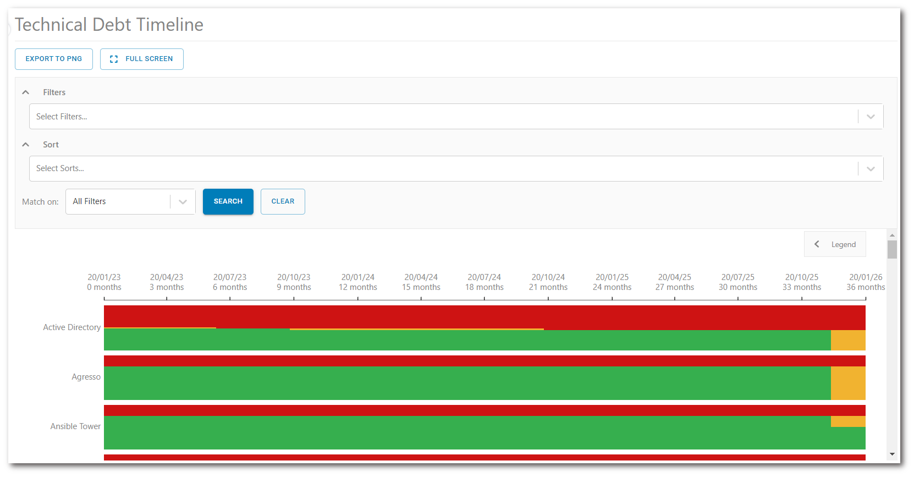Viewport: 914px width, 477px height.
Task: Collapse the Sort section chevron
Action: [26, 145]
